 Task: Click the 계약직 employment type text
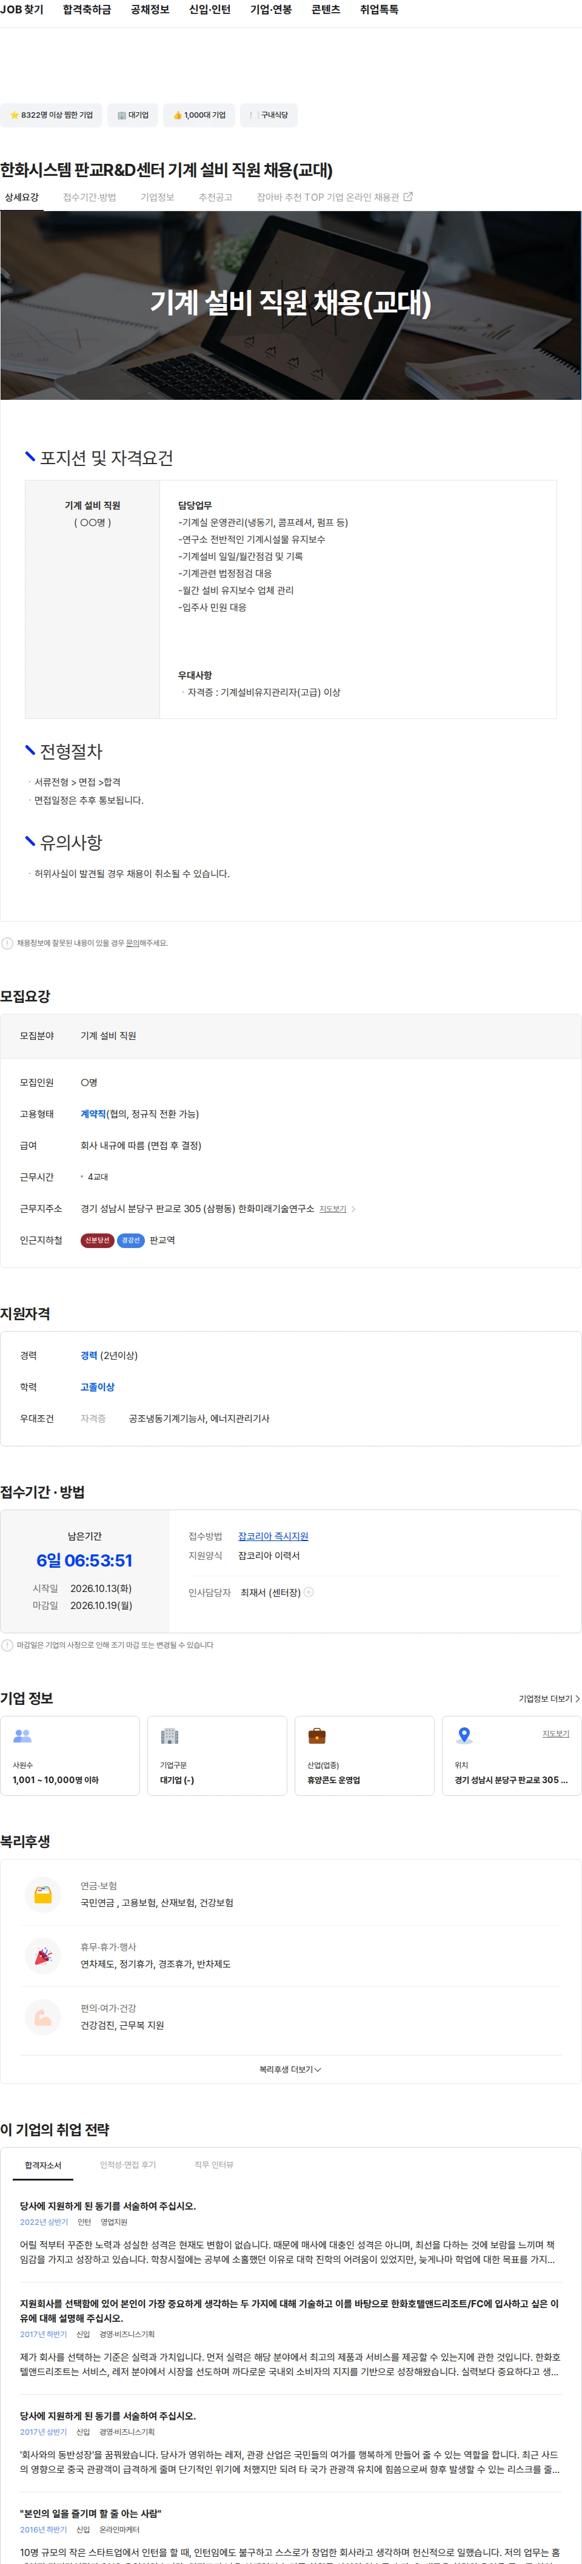pos(93,1114)
